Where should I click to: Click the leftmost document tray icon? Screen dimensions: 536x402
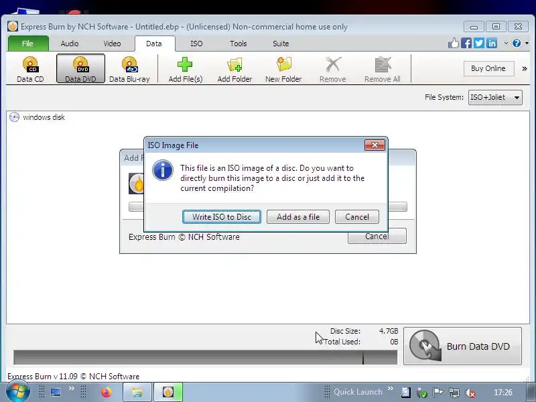(406, 393)
